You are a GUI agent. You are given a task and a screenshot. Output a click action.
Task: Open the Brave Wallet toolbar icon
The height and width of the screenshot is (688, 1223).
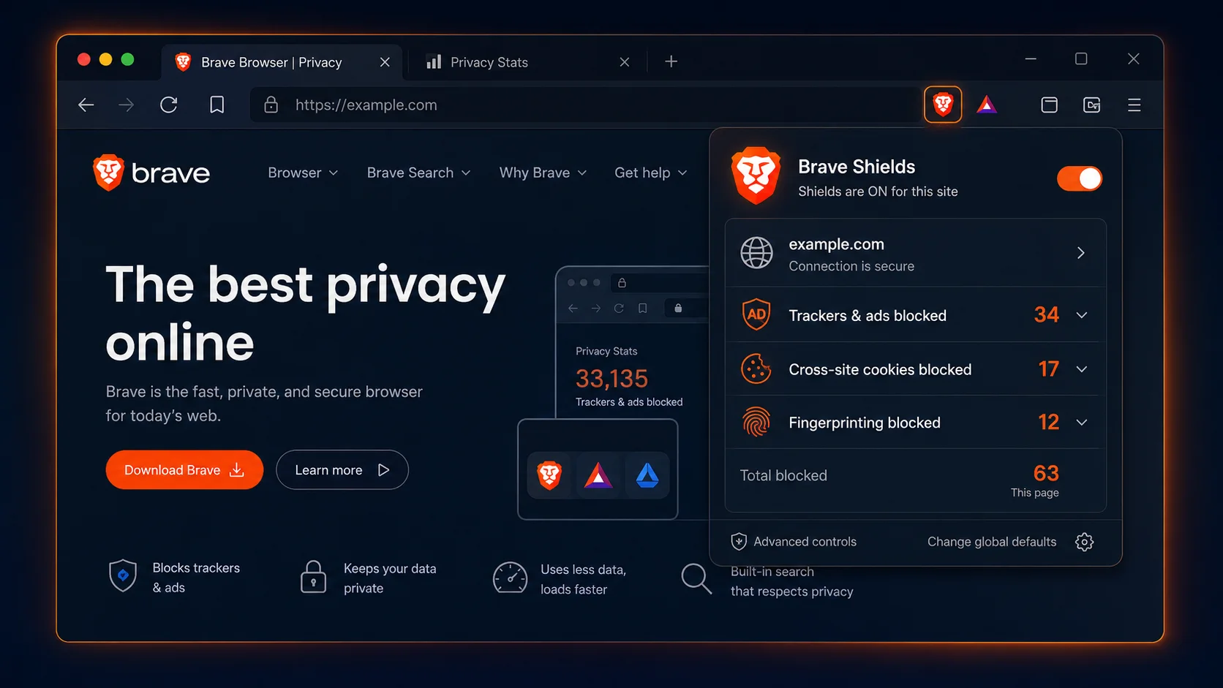click(1091, 105)
